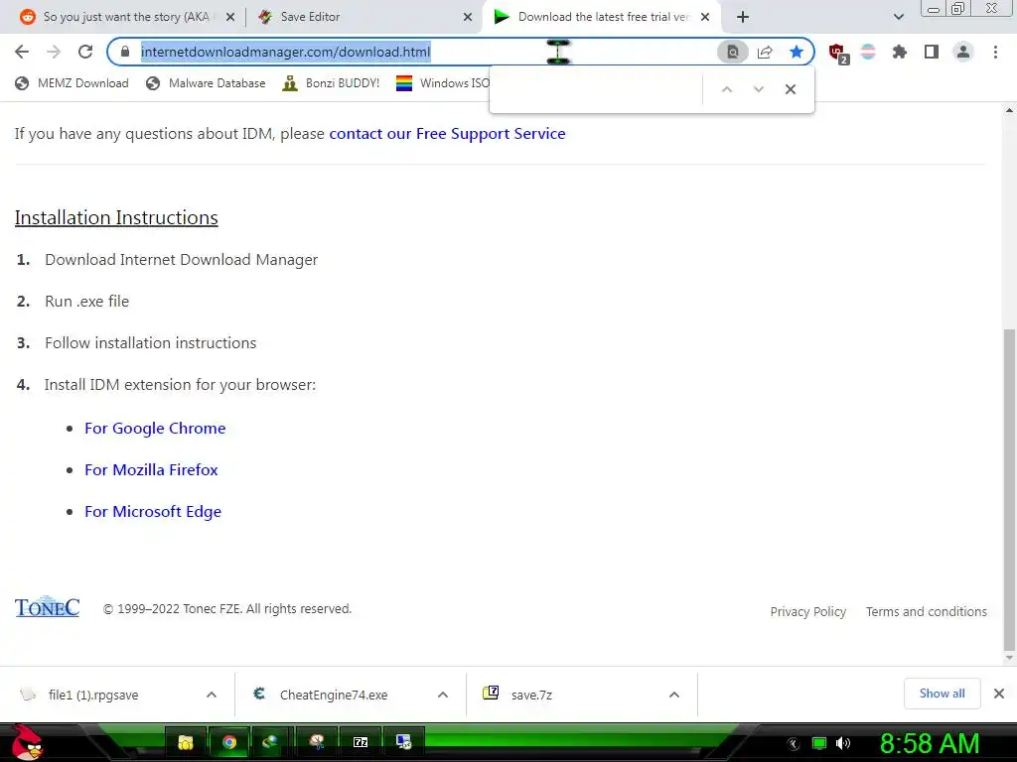The width and height of the screenshot is (1017, 762).
Task: Open contact our Free Support Service link
Action: 447,134
